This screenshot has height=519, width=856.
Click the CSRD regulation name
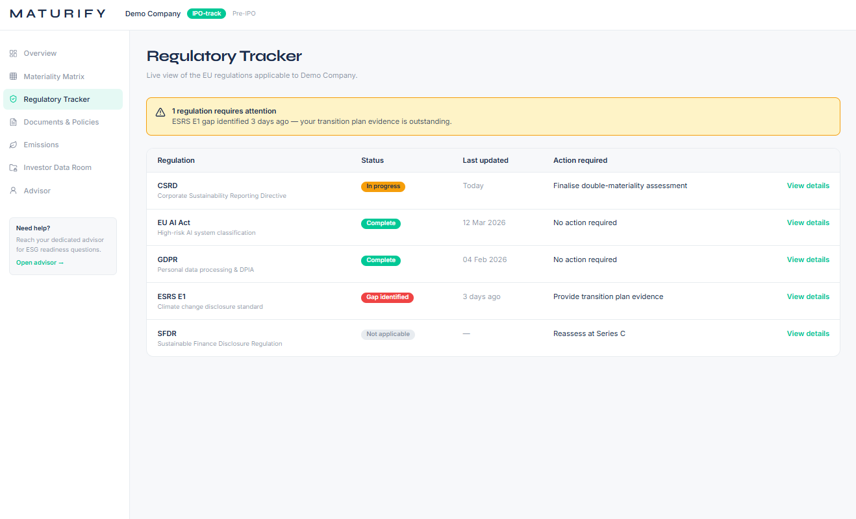168,186
